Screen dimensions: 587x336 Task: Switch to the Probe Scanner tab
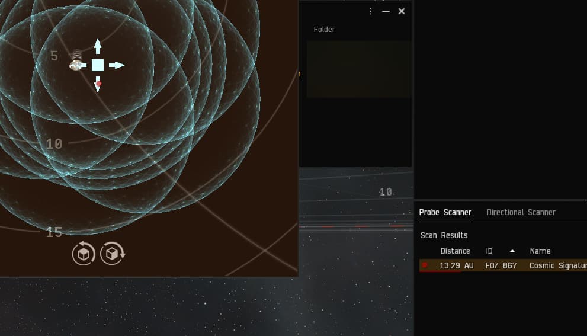pyautogui.click(x=445, y=212)
